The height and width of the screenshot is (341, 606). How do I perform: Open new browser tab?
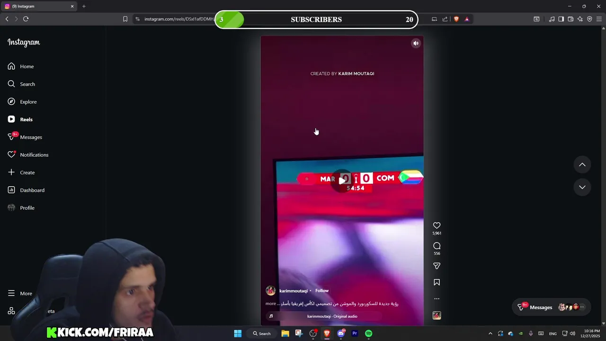(x=84, y=6)
